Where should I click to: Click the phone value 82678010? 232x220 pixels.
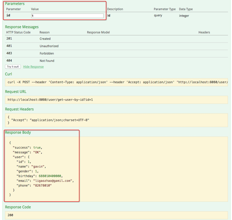tap(42, 185)
